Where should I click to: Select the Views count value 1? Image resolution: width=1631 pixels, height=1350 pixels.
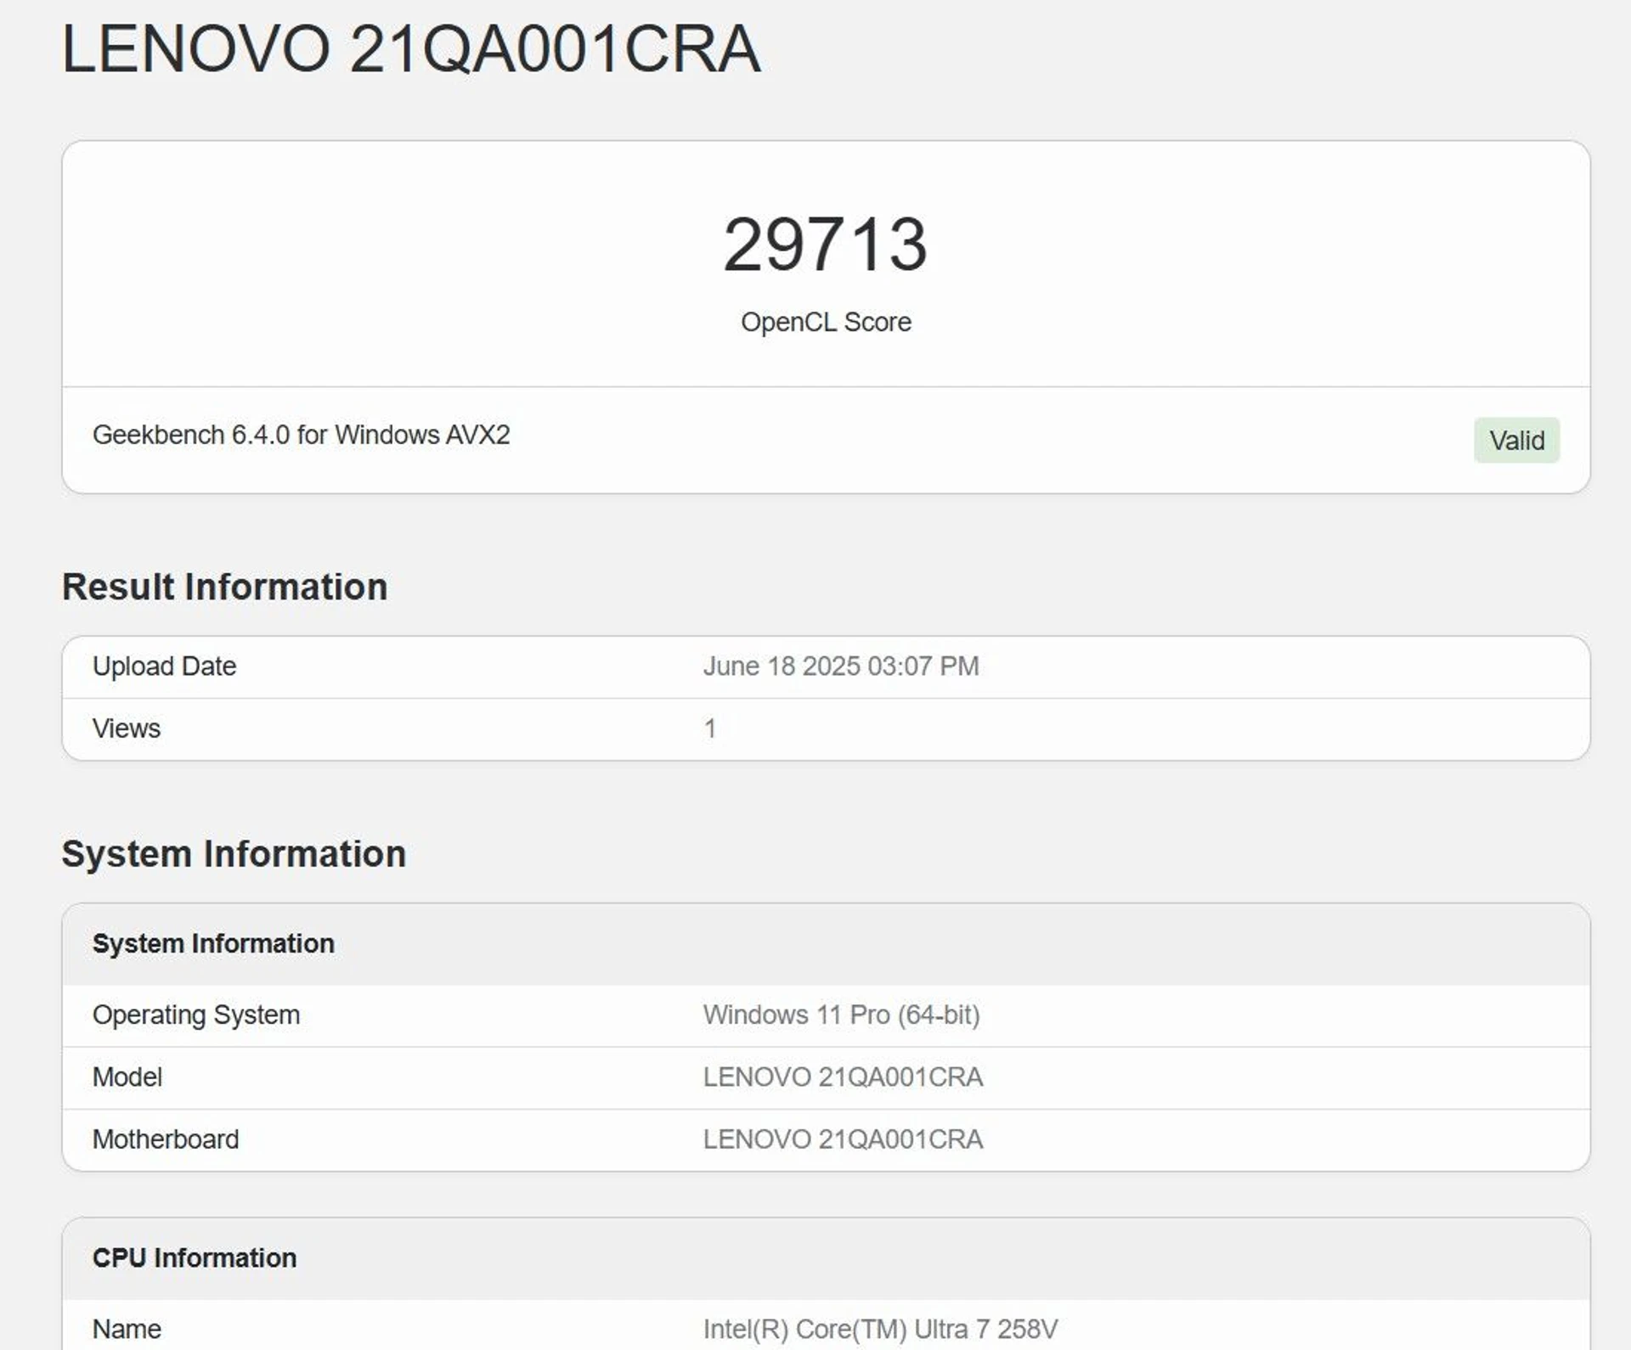pyautogui.click(x=709, y=728)
